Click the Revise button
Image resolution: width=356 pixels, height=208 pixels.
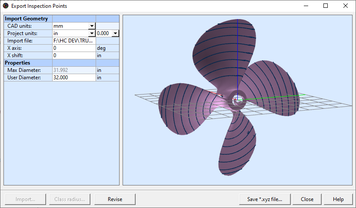click(115, 199)
